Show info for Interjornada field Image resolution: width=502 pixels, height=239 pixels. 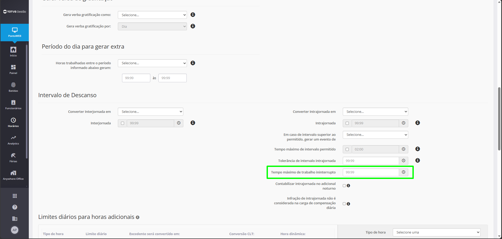tap(193, 123)
